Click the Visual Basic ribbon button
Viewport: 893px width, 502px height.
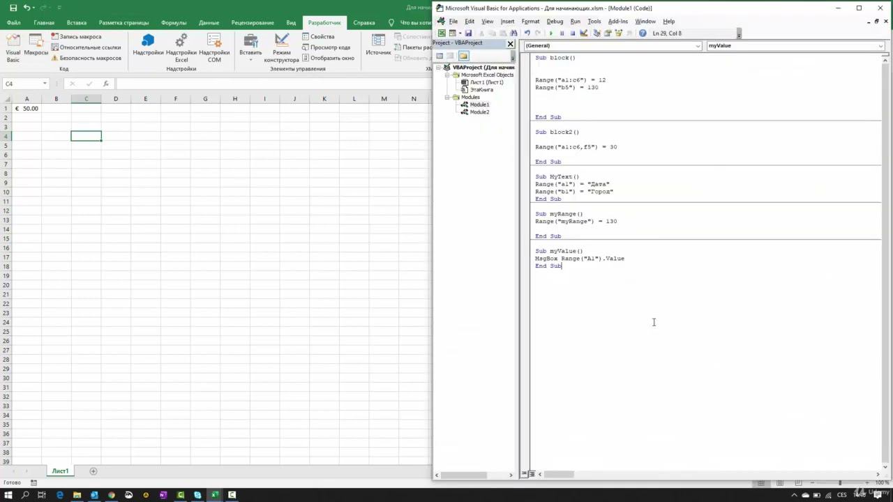pos(13,47)
